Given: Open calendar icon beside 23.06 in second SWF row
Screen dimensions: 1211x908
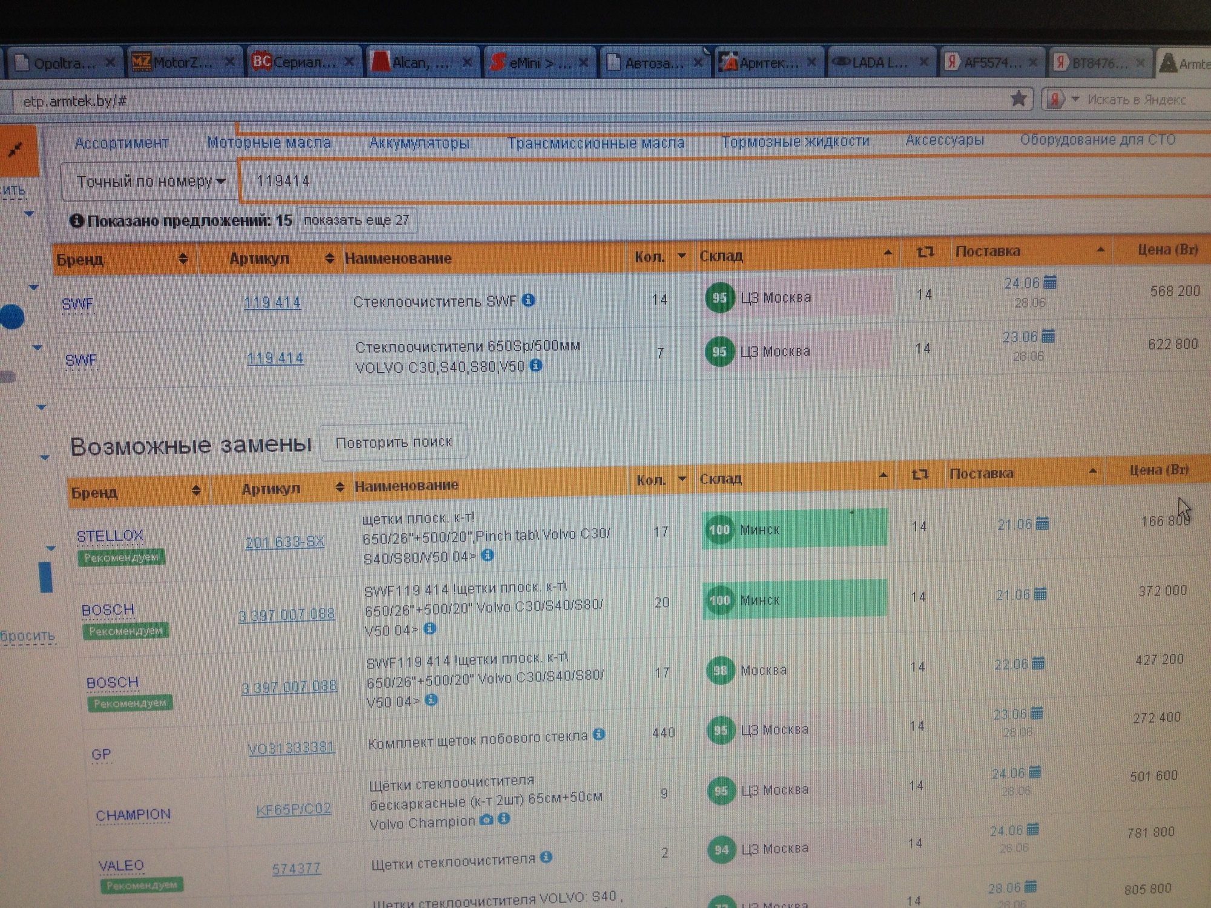Looking at the screenshot, I should pos(1049,335).
